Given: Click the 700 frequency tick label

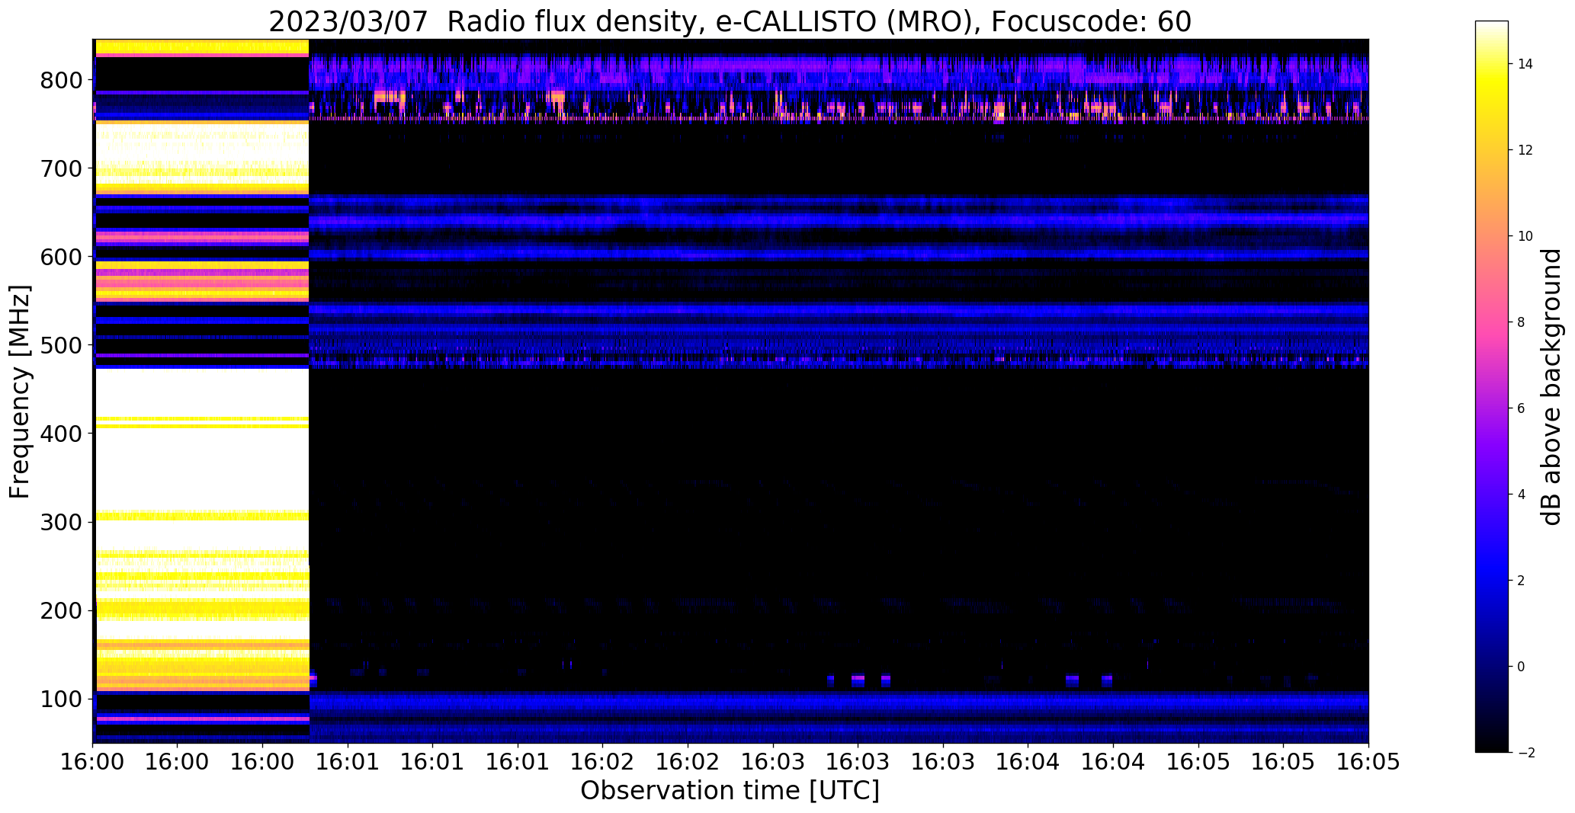Looking at the screenshot, I should click(61, 168).
